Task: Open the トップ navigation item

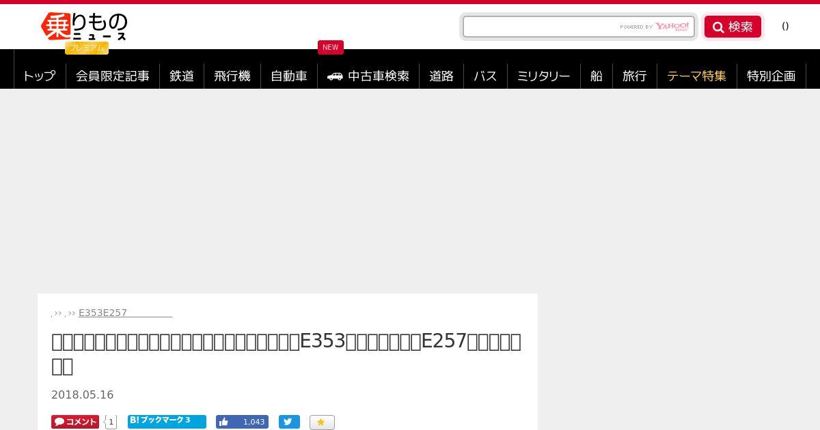Action: (x=40, y=76)
